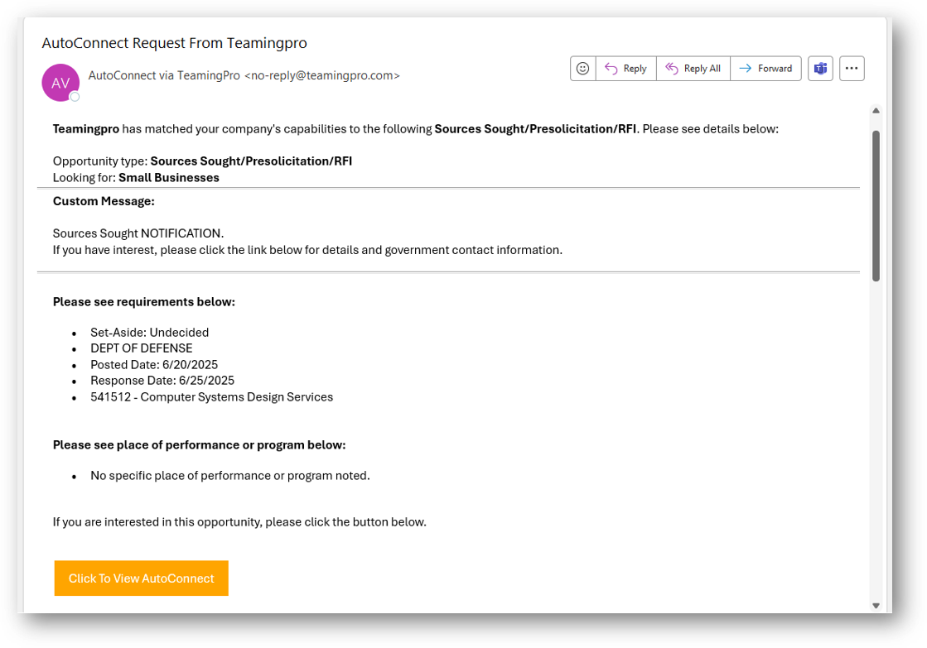The image size is (927, 648).
Task: Click the Custom Message: heading
Action: point(104,201)
